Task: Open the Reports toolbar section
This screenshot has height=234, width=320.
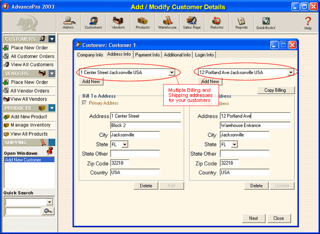Action: tap(241, 23)
